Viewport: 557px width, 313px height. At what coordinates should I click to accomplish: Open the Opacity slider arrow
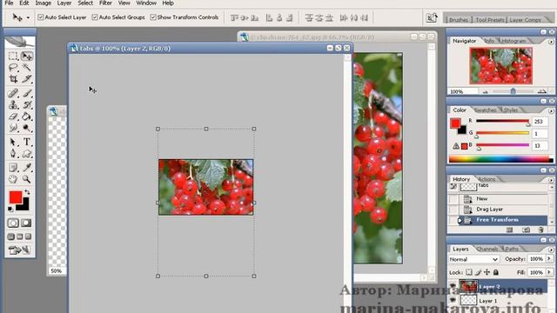tap(549, 259)
